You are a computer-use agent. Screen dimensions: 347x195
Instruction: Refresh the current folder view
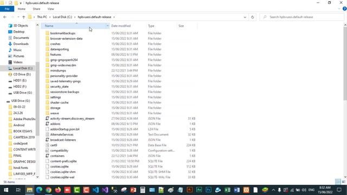point(252,17)
